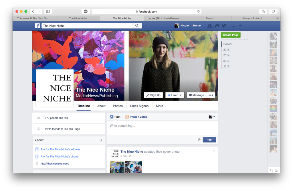
Task: Click the Sign Up button
Action: pos(153,95)
